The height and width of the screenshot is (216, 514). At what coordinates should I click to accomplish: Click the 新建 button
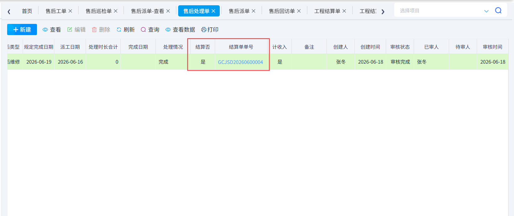click(x=22, y=29)
